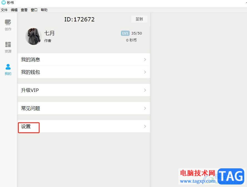Viewport: 247px width, 187px height.
Task: Select the 我的 profile sidebar icon
Action: [8, 70]
